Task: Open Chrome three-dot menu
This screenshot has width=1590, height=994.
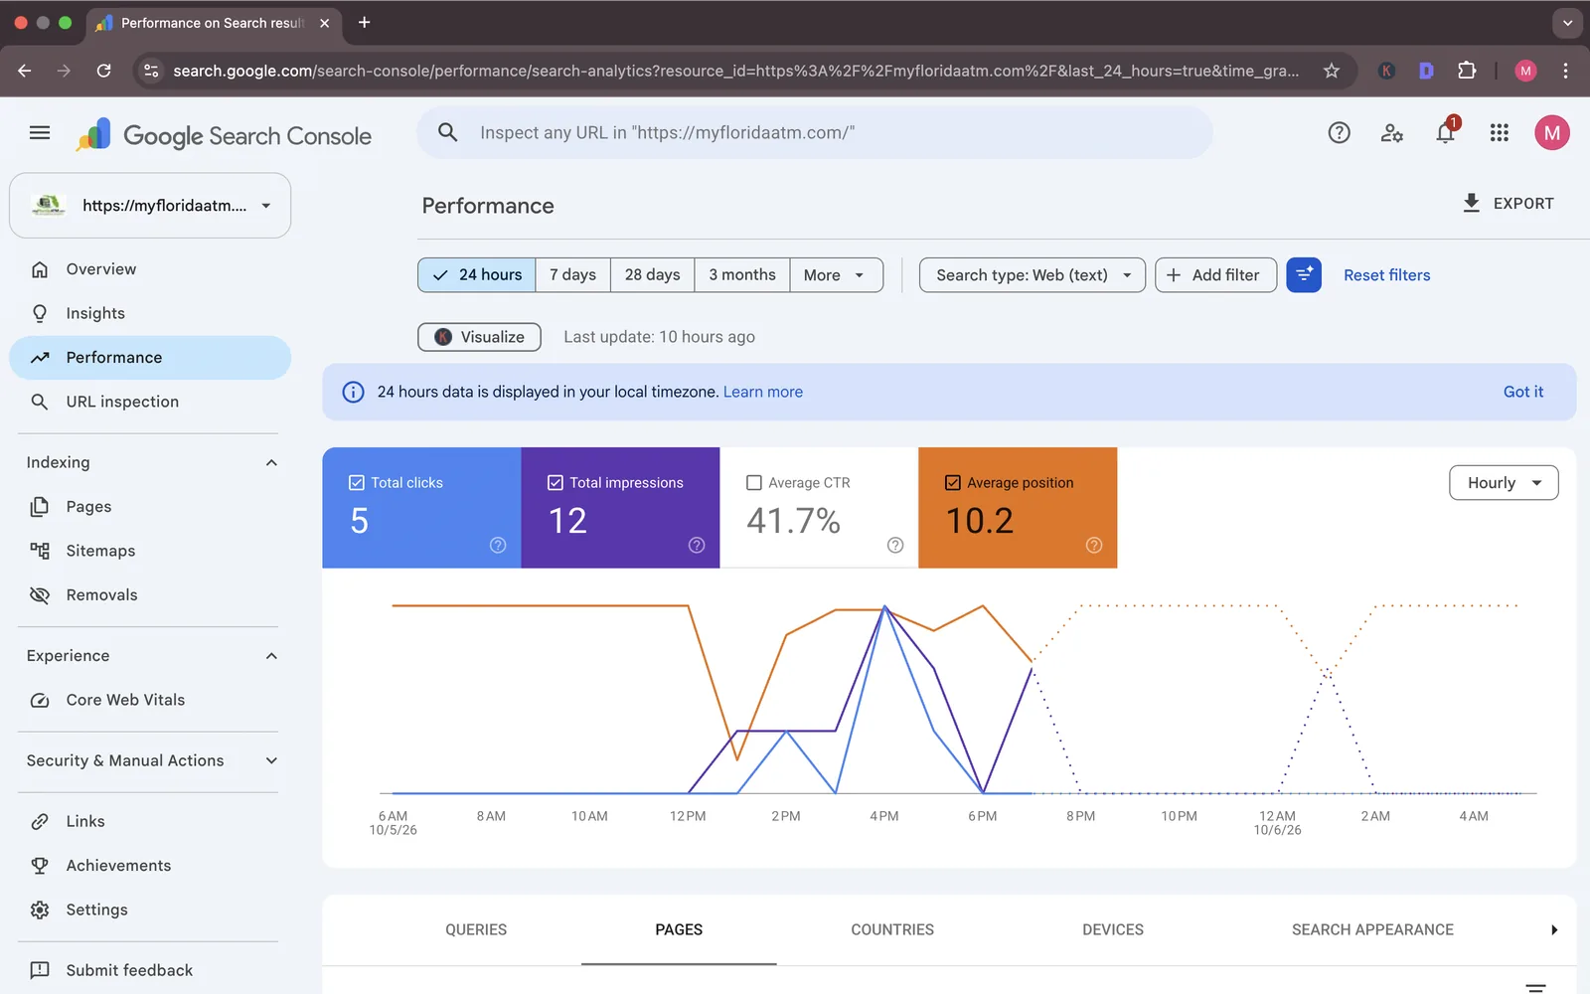Action: tap(1565, 71)
